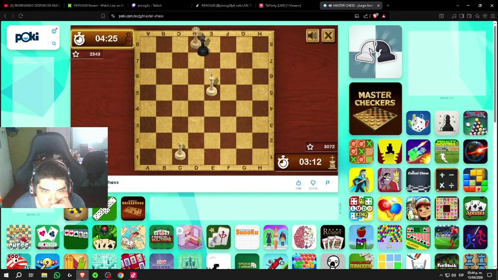Open the two-knights chess game thumbnail
This screenshot has height=280, width=498.
pos(375,52)
